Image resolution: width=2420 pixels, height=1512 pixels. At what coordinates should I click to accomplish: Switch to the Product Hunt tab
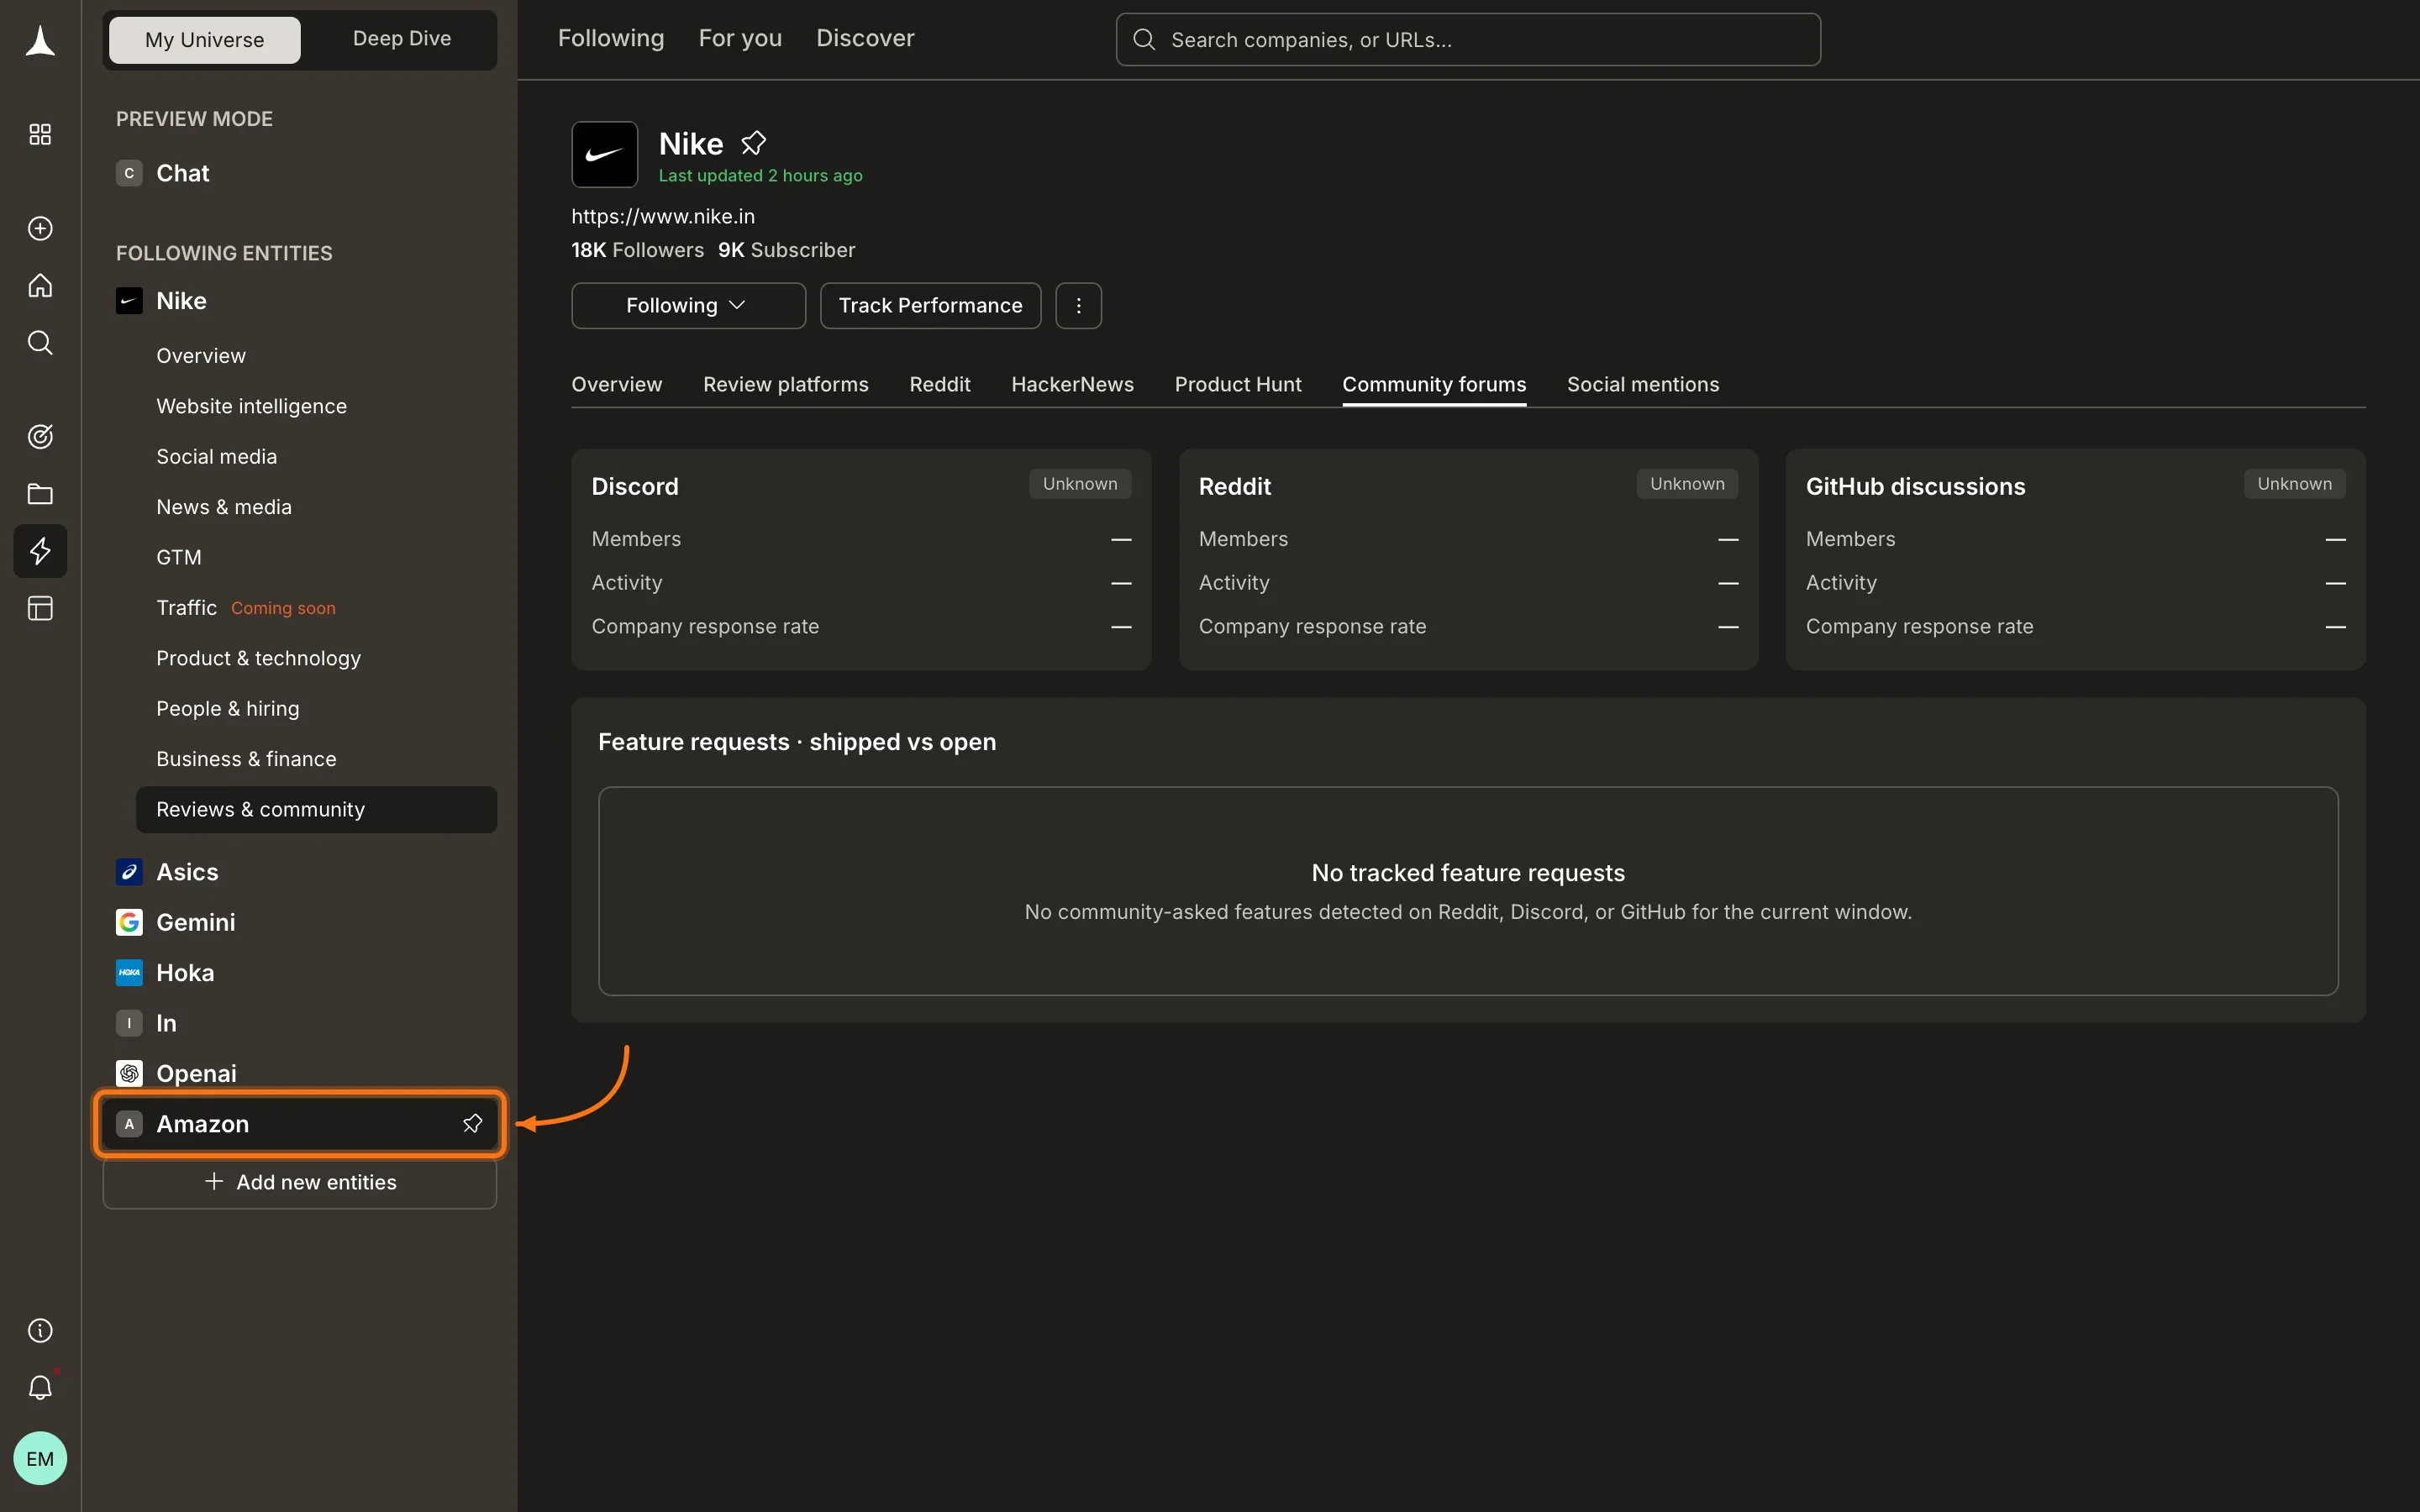pos(1237,384)
